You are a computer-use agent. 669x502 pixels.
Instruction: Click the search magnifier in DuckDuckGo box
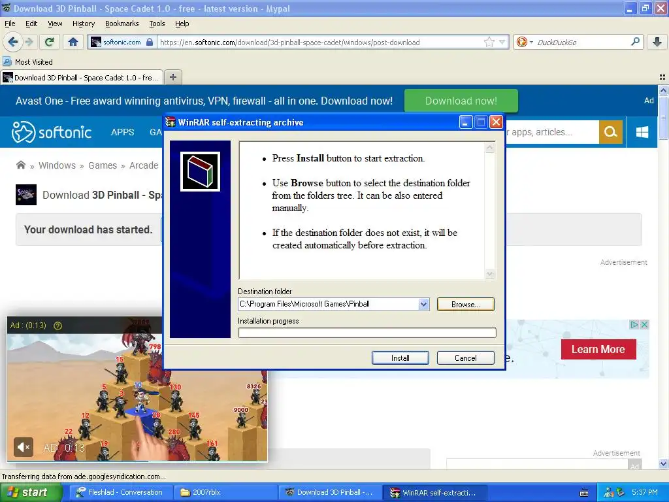point(635,42)
